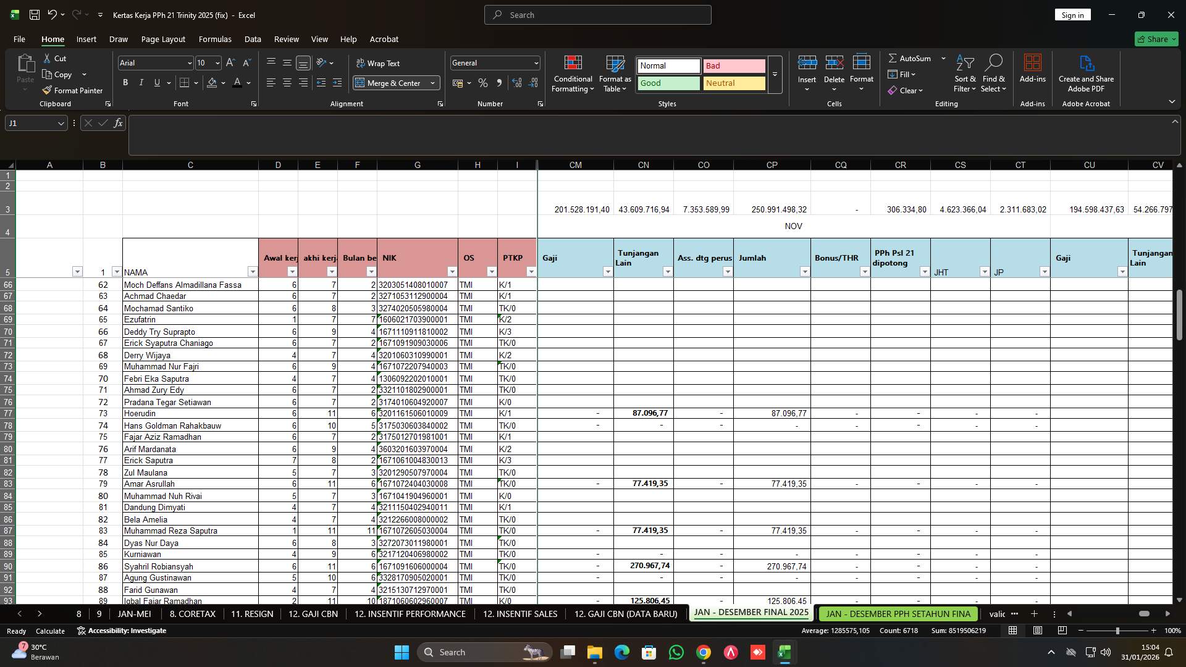The width and height of the screenshot is (1186, 667).
Task: Select the Wrap Text icon
Action: point(360,63)
